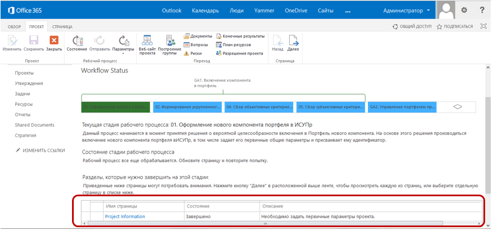Screen dimensions: 493x230
Task: Select stage GA2. Управление портфелем
Action: 402,107
